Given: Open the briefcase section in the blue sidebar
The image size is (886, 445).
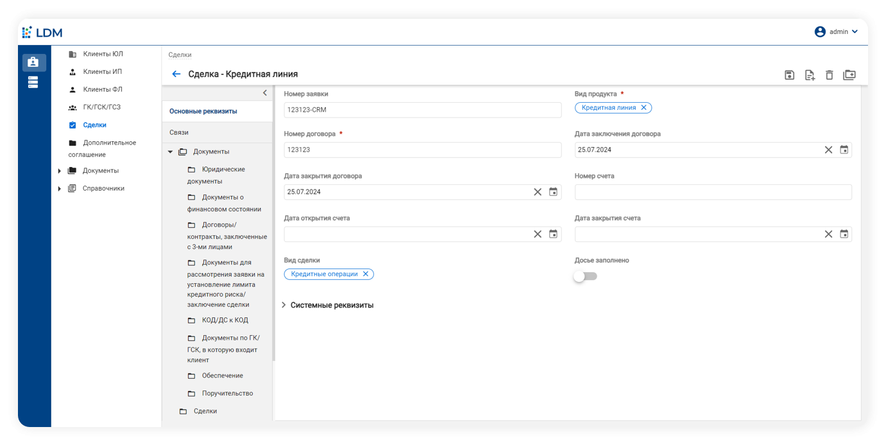Looking at the screenshot, I should 33,62.
